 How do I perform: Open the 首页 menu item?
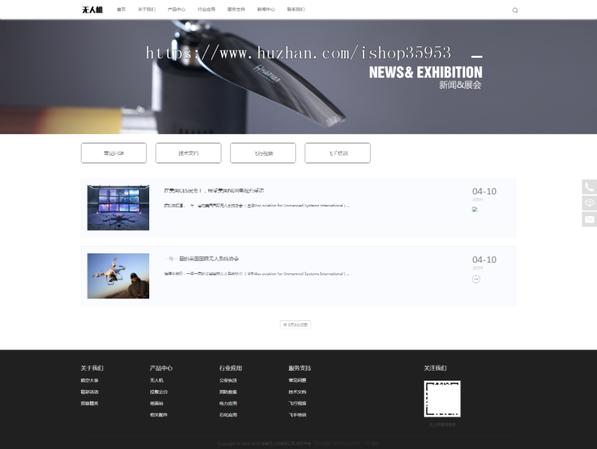point(121,9)
